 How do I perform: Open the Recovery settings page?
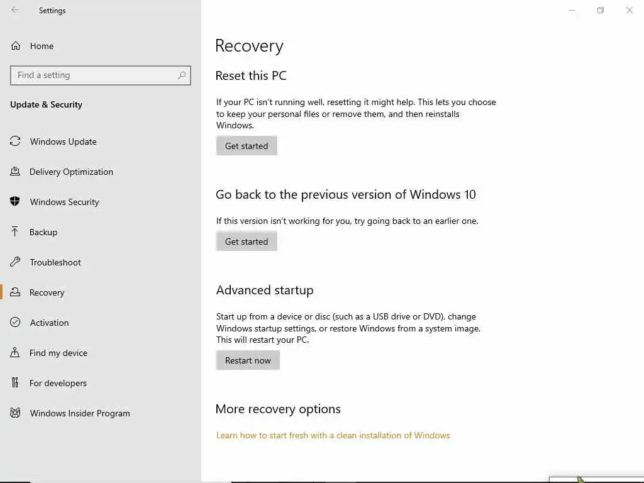coord(47,292)
